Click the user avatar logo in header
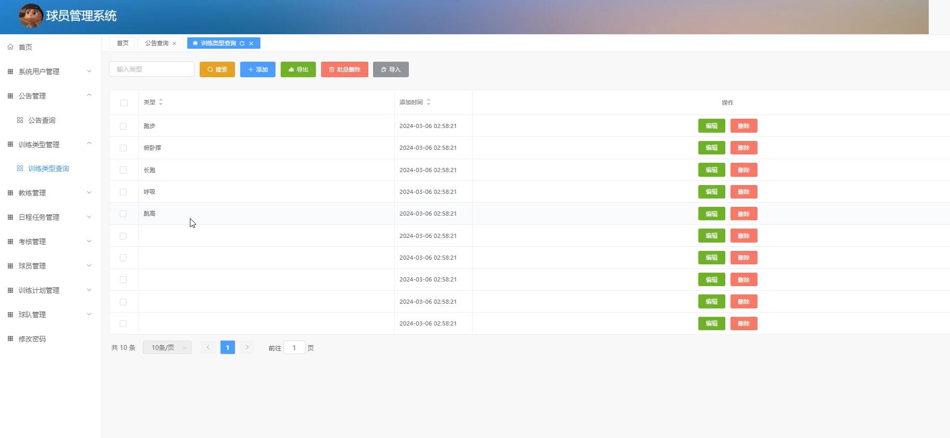The height and width of the screenshot is (438, 950). click(31, 16)
